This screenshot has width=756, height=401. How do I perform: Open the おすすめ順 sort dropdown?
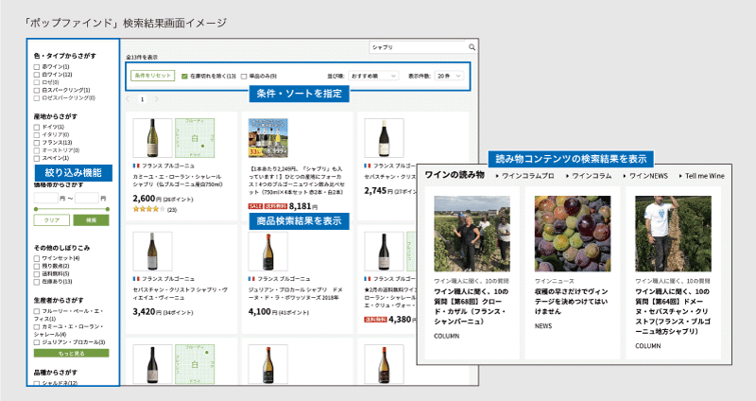click(x=373, y=76)
